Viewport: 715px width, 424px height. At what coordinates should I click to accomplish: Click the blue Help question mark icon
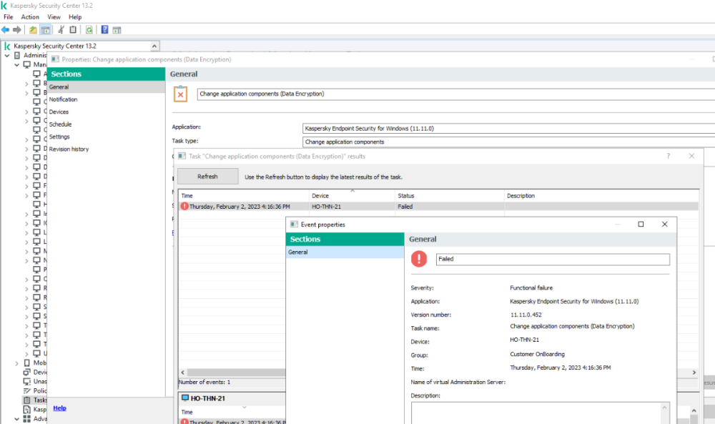(x=105, y=29)
